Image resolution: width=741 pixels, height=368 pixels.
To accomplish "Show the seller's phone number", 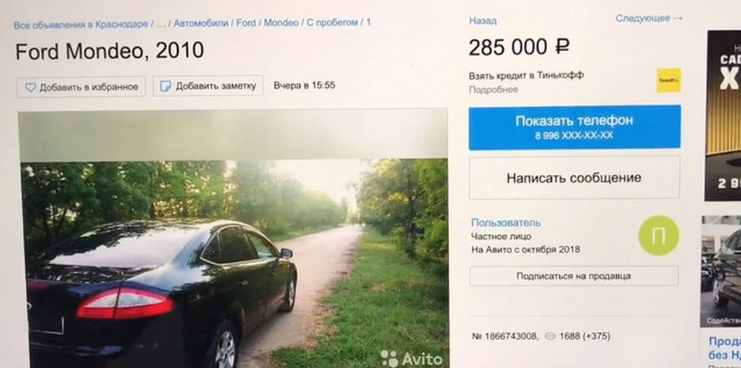I will 574,127.
